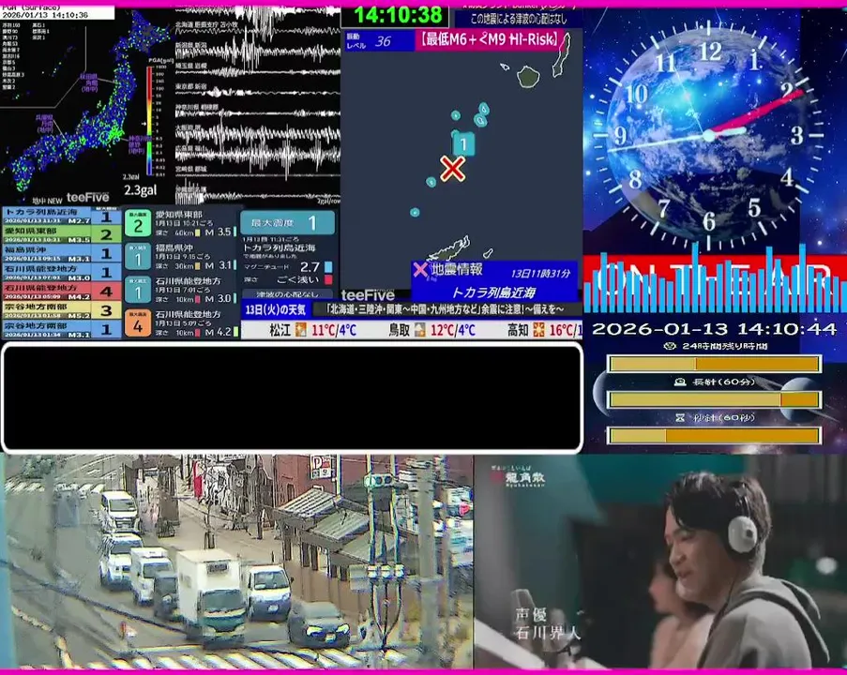Click the teeFive logo below the island map

tap(368, 294)
